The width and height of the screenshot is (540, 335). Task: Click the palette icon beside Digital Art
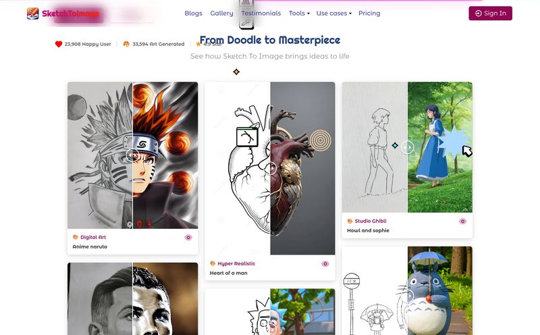pos(76,237)
